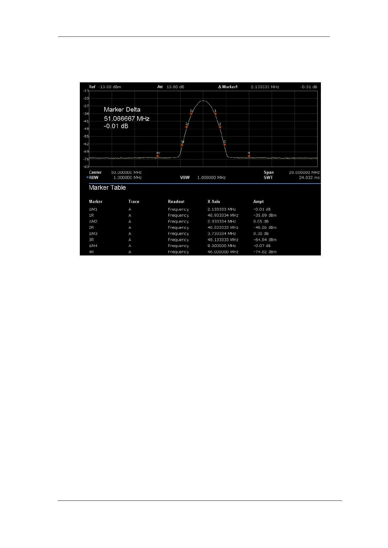
Task: Click the -35.89 dBm amplitude cell
Action: coord(265,215)
